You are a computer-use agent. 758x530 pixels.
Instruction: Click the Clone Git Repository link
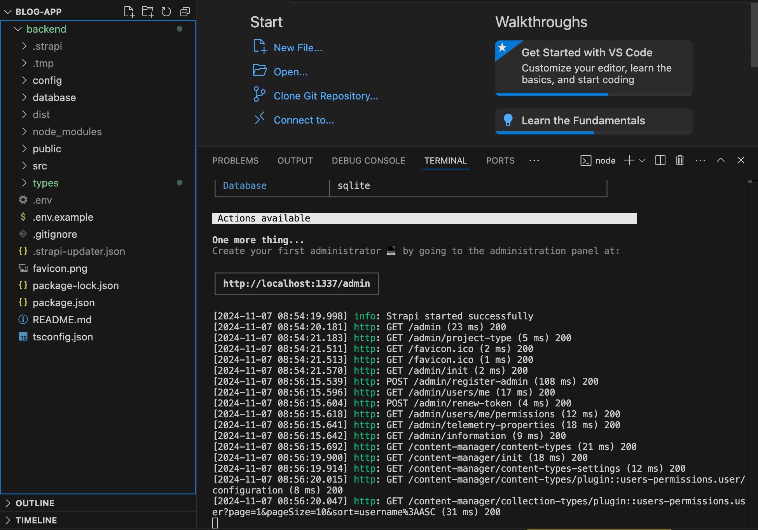tap(326, 96)
